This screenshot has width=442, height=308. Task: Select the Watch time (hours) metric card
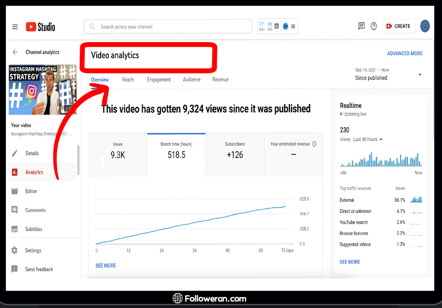176,150
